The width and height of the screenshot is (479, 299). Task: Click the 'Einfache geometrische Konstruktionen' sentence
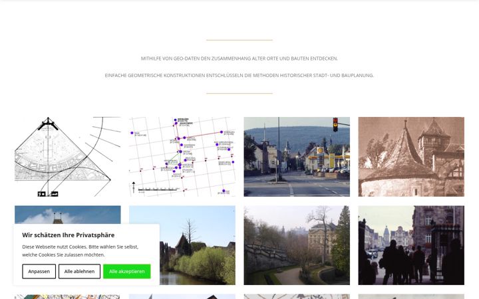point(239,75)
